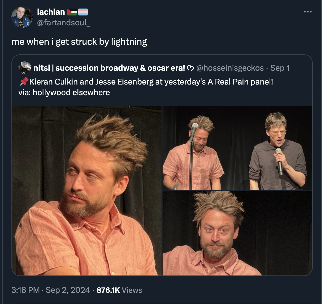Open the three-dot more options menu
The width and height of the screenshot is (322, 304).
pyautogui.click(x=307, y=12)
